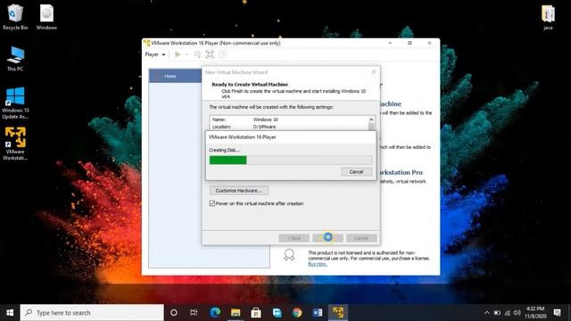Open the Recycle Bin desktop icon
Image resolution: width=571 pixels, height=321 pixels.
pos(15,17)
